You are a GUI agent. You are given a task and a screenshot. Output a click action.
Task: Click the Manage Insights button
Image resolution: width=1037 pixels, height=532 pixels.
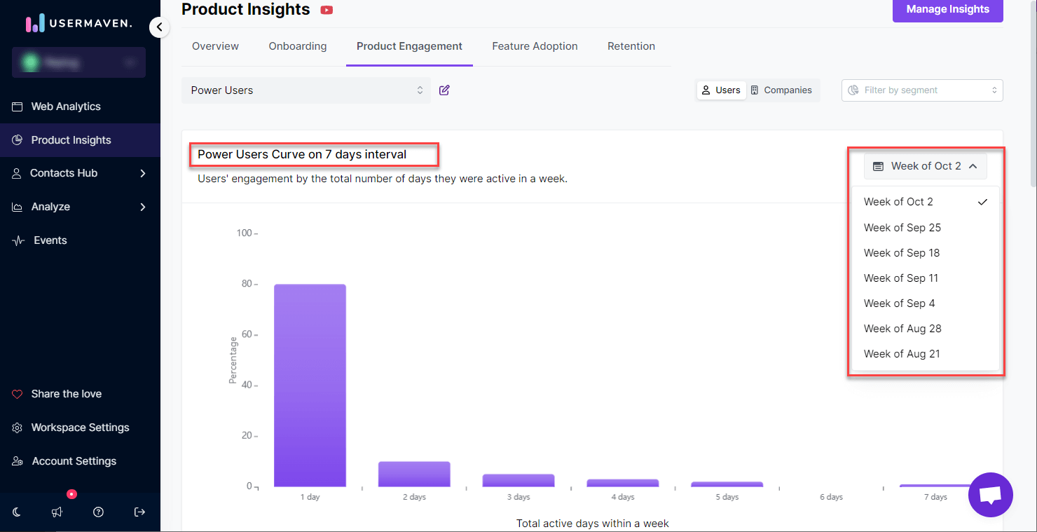[947, 10]
